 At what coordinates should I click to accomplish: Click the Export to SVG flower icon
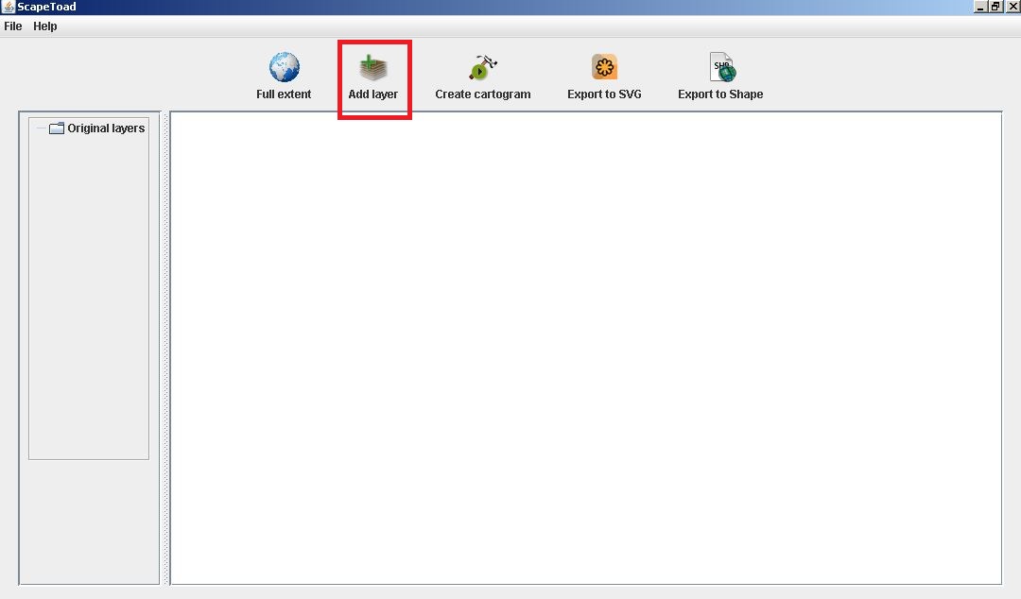[604, 67]
